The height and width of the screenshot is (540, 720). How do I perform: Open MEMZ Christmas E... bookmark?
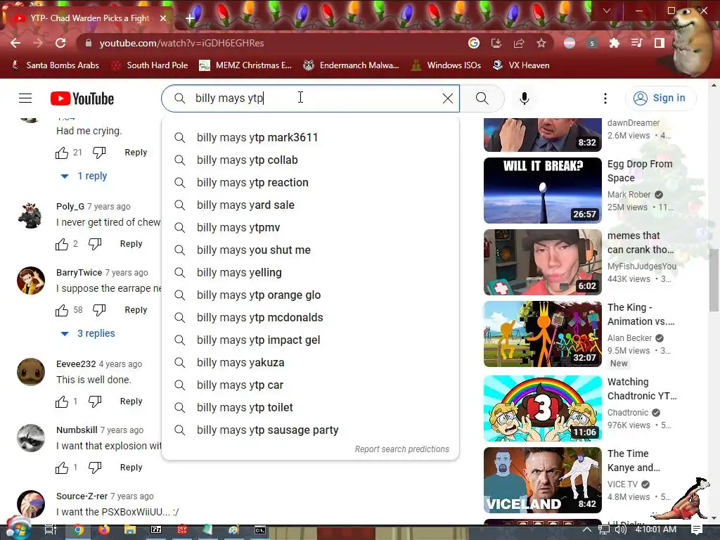(x=245, y=65)
